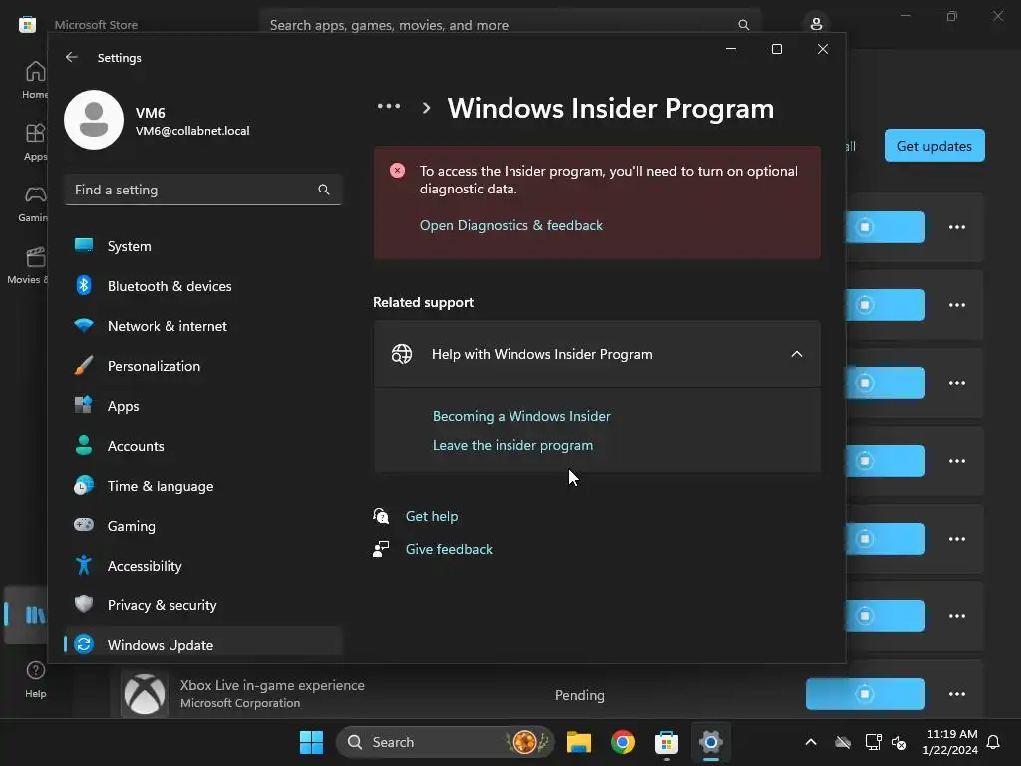The height and width of the screenshot is (766, 1021).
Task: Open Movies in Microsoft Store sidebar
Action: (27, 265)
